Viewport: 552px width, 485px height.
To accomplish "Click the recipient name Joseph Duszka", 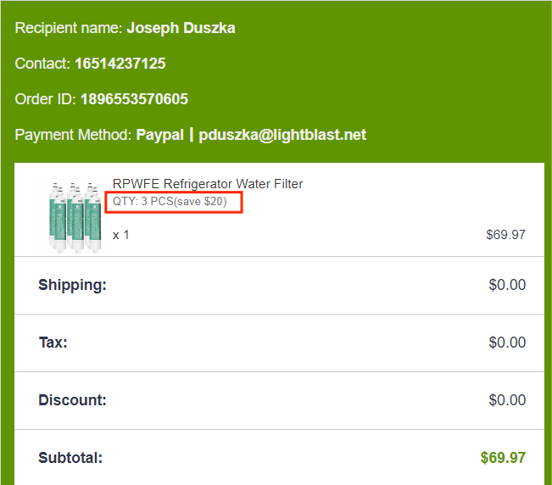I will click(x=181, y=28).
